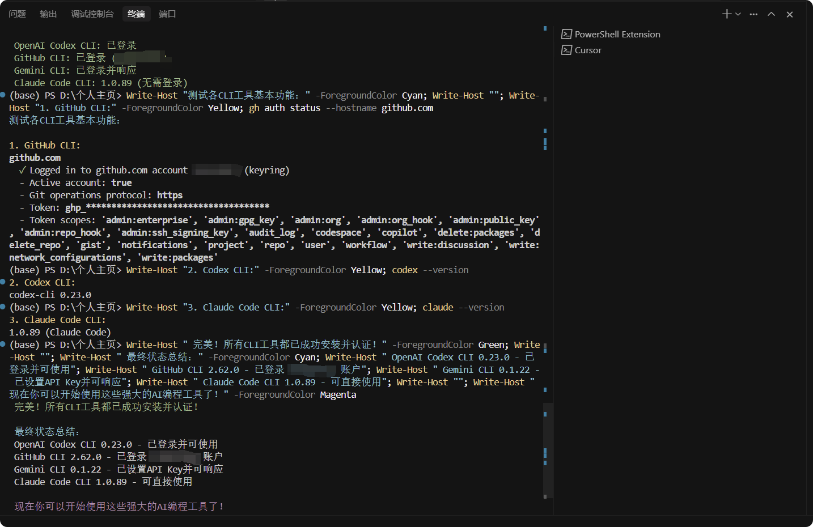Screen dimensions: 813x527
Task: Open the launch profile dropdown chevron
Action: point(738,14)
